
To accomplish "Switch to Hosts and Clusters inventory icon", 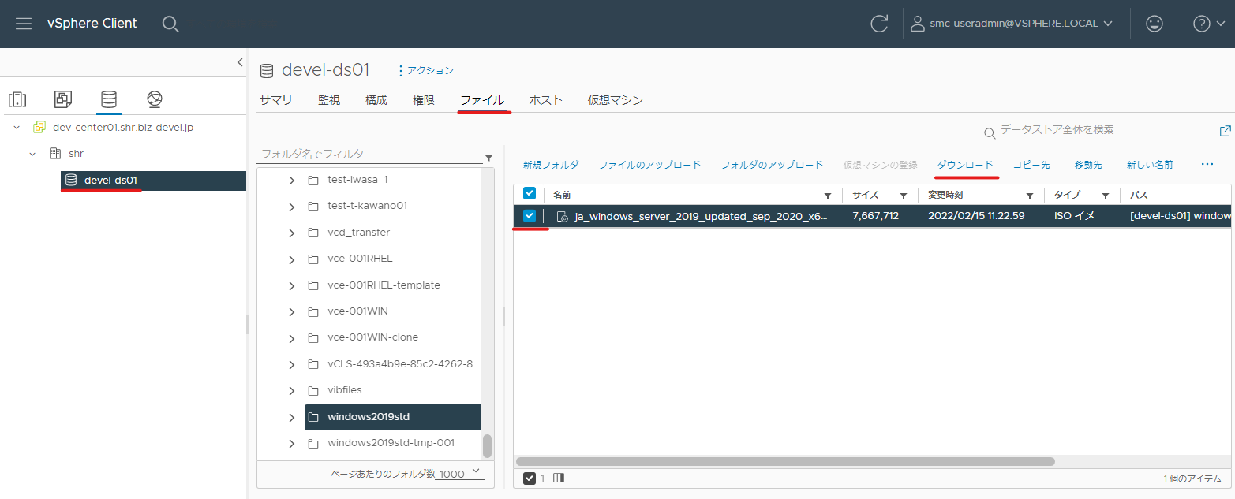I will 17,99.
